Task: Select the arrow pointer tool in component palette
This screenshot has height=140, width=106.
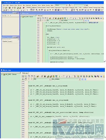Action: click(x=28, y=10)
